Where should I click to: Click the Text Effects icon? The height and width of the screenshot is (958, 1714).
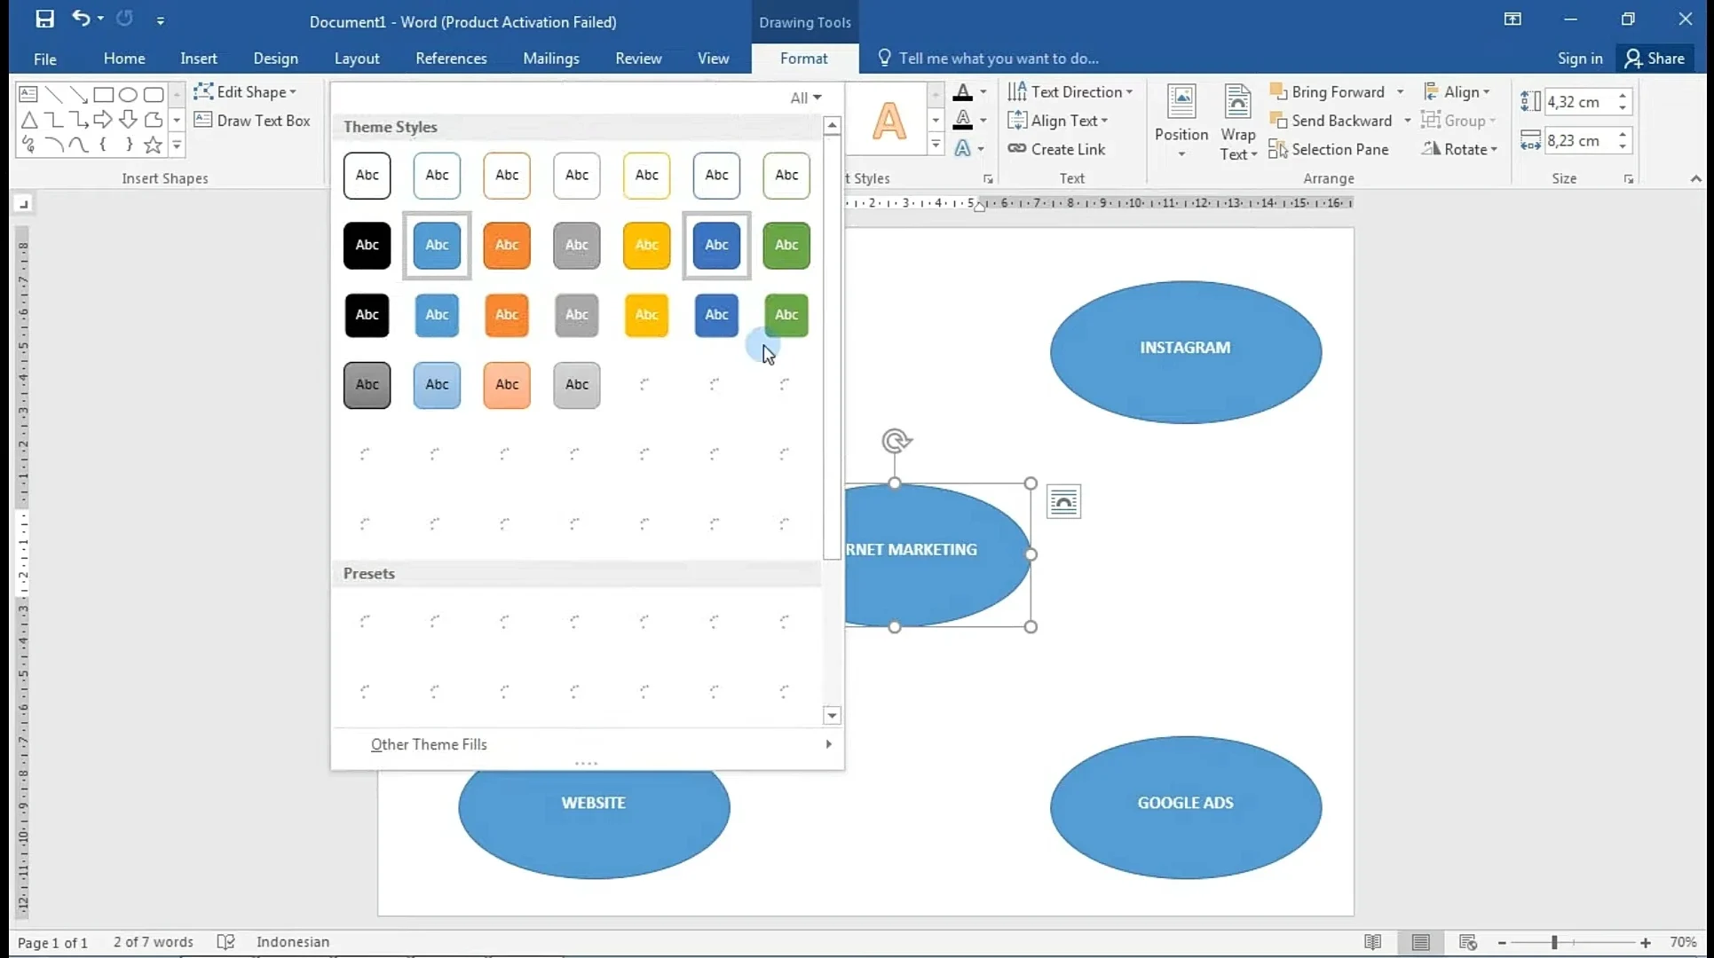[962, 149]
